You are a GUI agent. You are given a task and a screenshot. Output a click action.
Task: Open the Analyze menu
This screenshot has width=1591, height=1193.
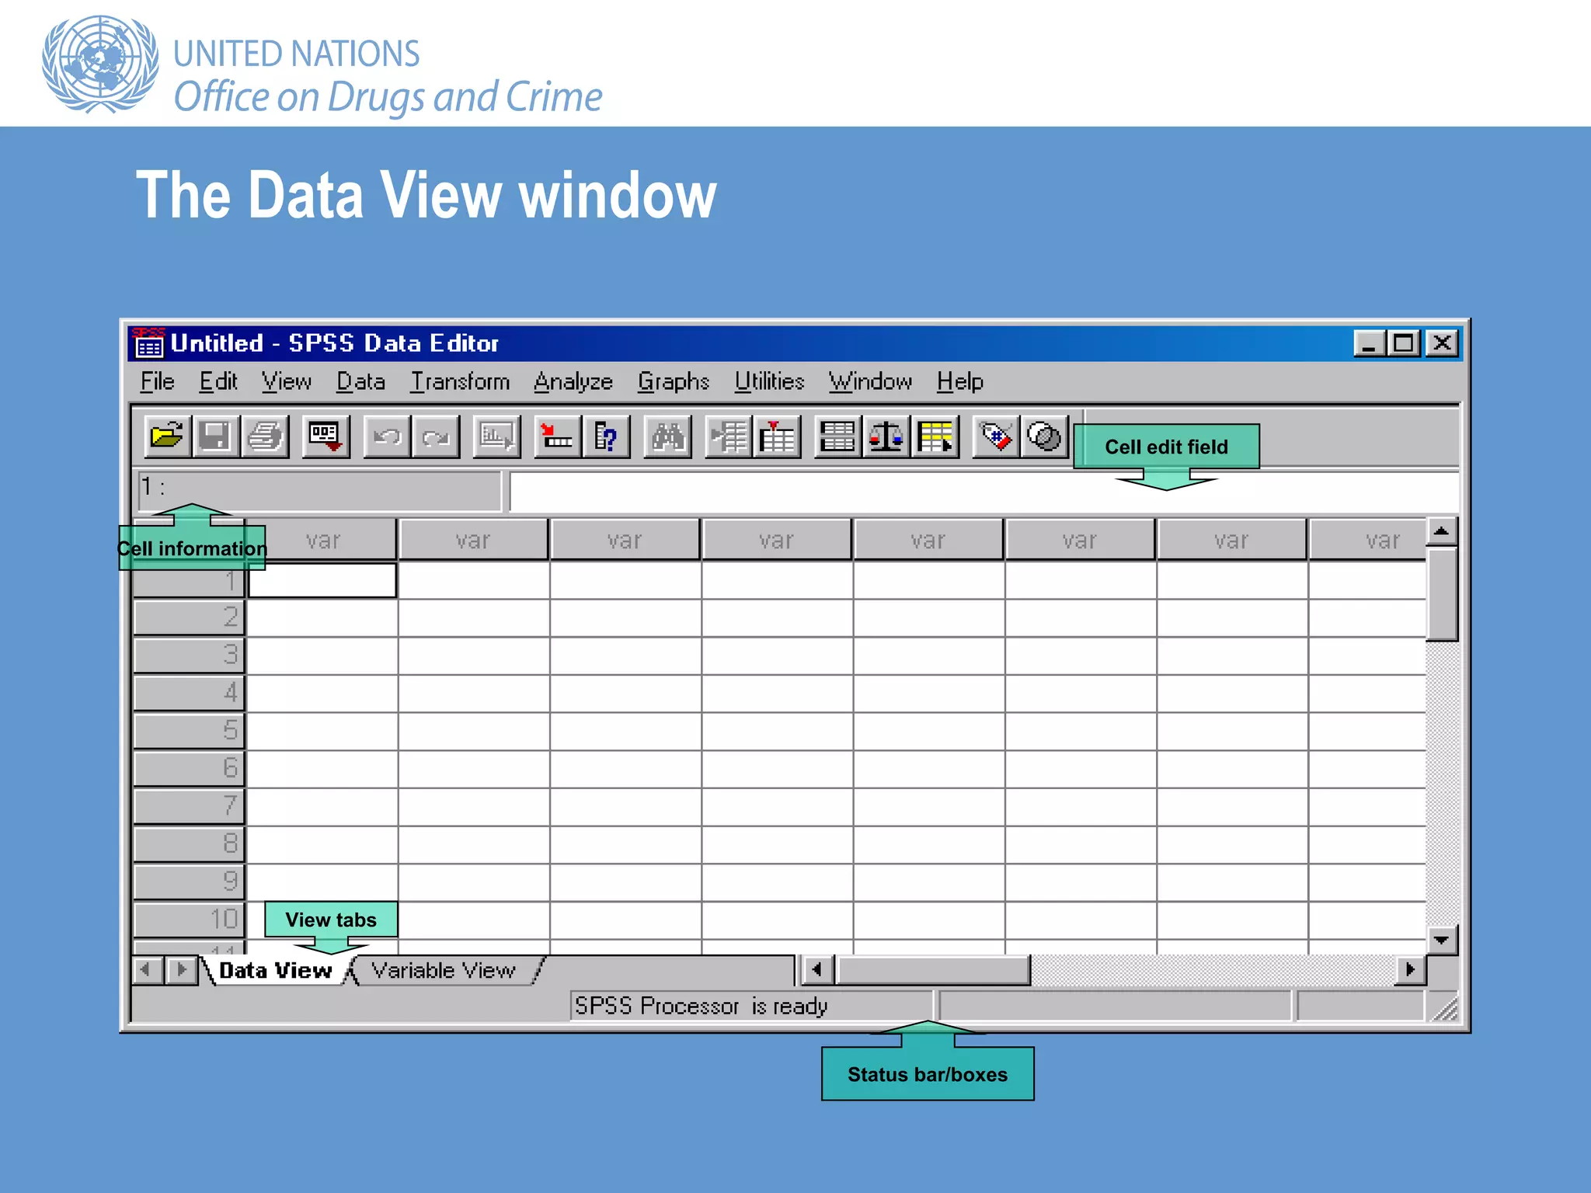tap(573, 381)
